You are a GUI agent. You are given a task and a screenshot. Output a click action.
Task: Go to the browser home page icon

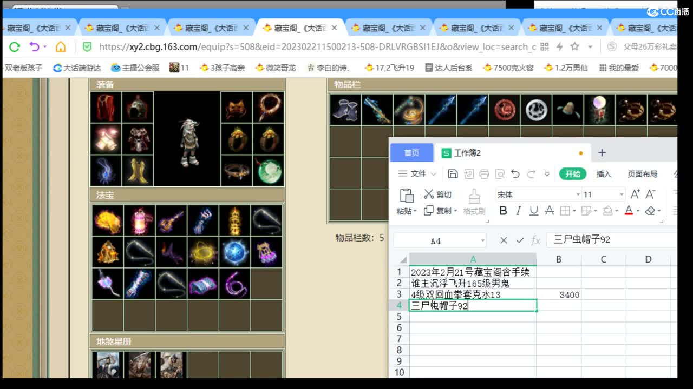[x=61, y=47]
